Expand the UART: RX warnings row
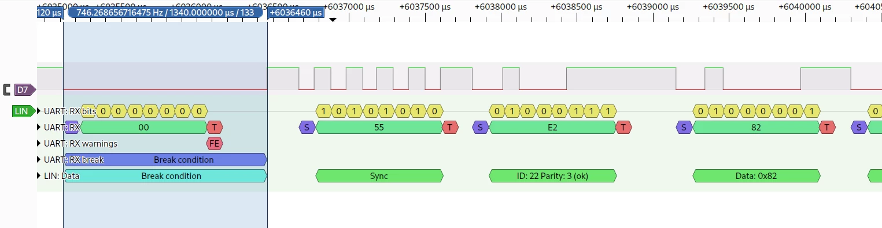 [39, 143]
